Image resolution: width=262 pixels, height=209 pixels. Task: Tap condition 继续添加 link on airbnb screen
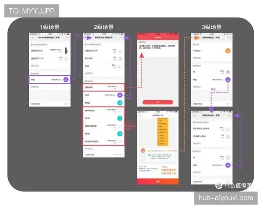tap(35, 66)
